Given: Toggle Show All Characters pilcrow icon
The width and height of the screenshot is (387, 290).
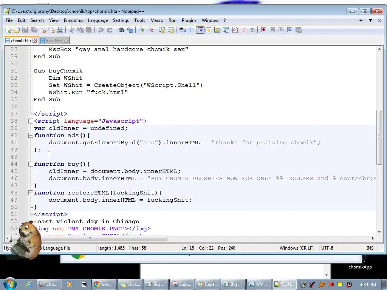Looking at the screenshot, I should pos(191,30).
